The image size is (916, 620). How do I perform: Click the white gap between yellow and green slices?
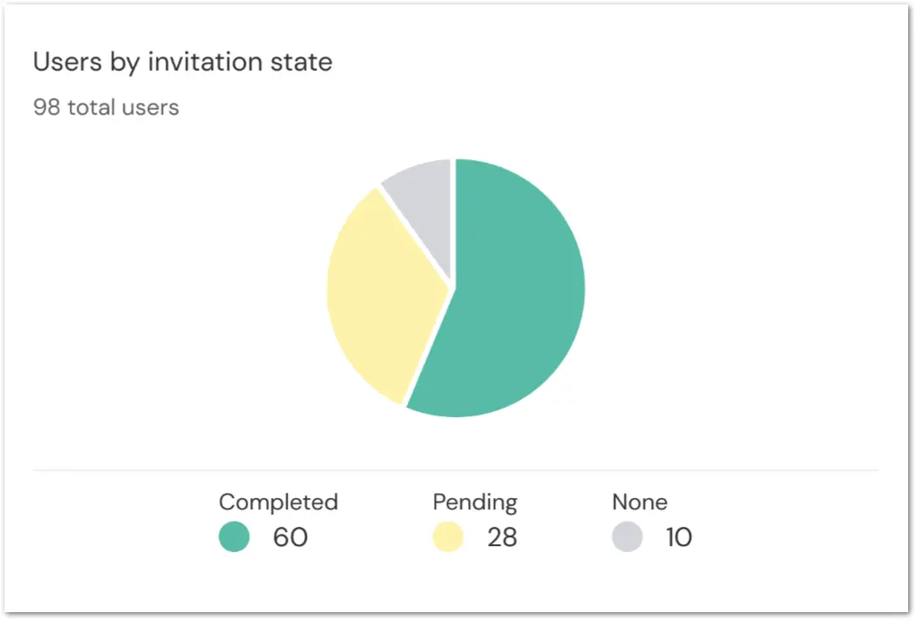[x=428, y=347]
